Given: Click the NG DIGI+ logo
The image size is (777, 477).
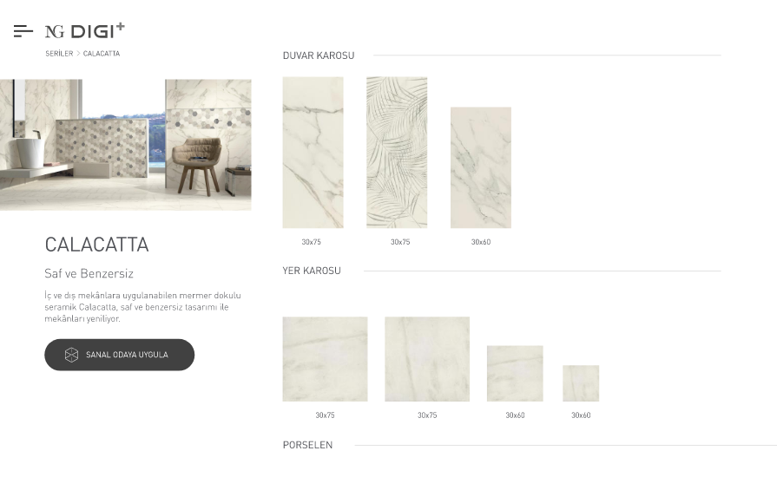Looking at the screenshot, I should 85,30.
